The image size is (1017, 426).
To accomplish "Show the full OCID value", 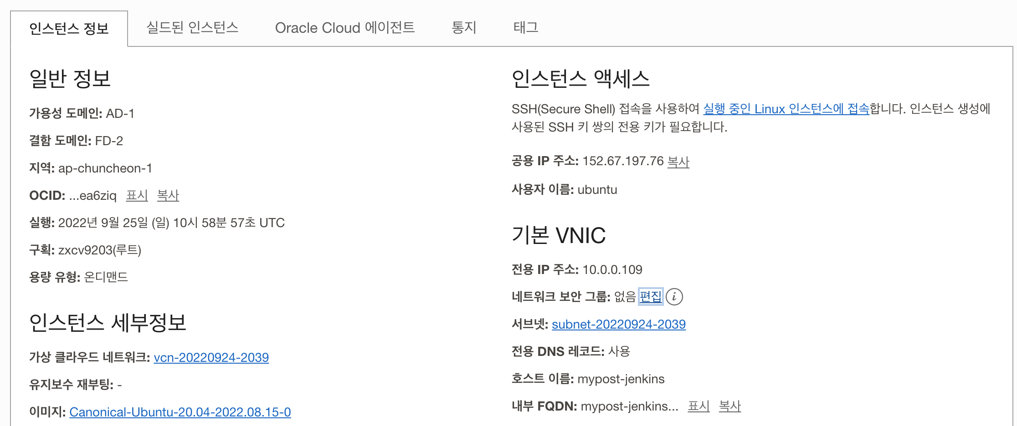I will (x=137, y=196).
